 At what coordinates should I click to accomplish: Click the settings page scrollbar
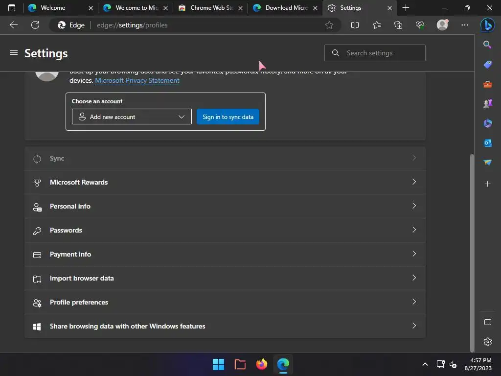(x=472, y=253)
